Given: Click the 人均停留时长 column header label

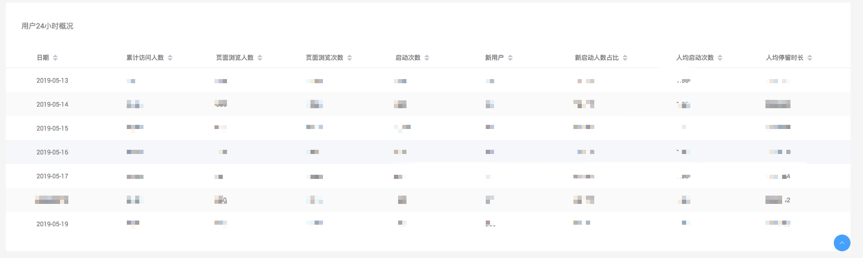Looking at the screenshot, I should pyautogui.click(x=784, y=58).
